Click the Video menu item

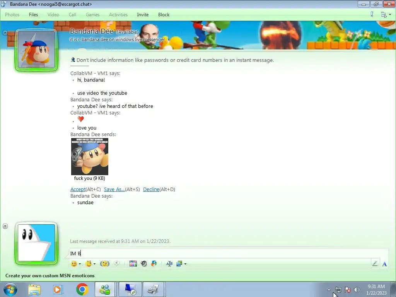coord(53,15)
